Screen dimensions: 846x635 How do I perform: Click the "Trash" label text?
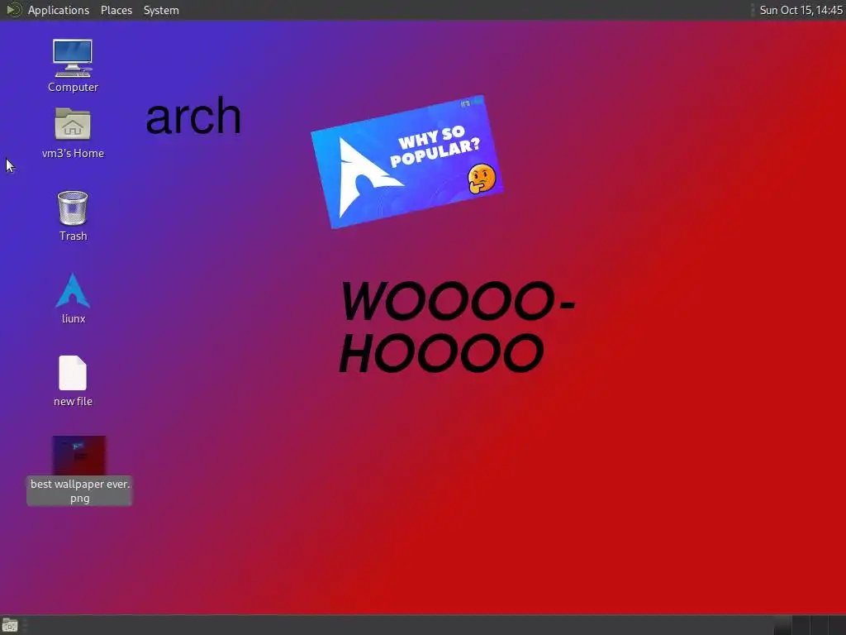point(73,236)
